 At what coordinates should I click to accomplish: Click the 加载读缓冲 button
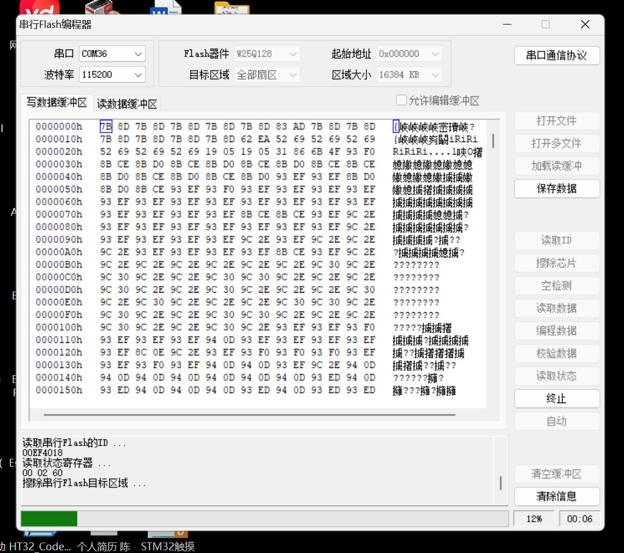pos(557,166)
